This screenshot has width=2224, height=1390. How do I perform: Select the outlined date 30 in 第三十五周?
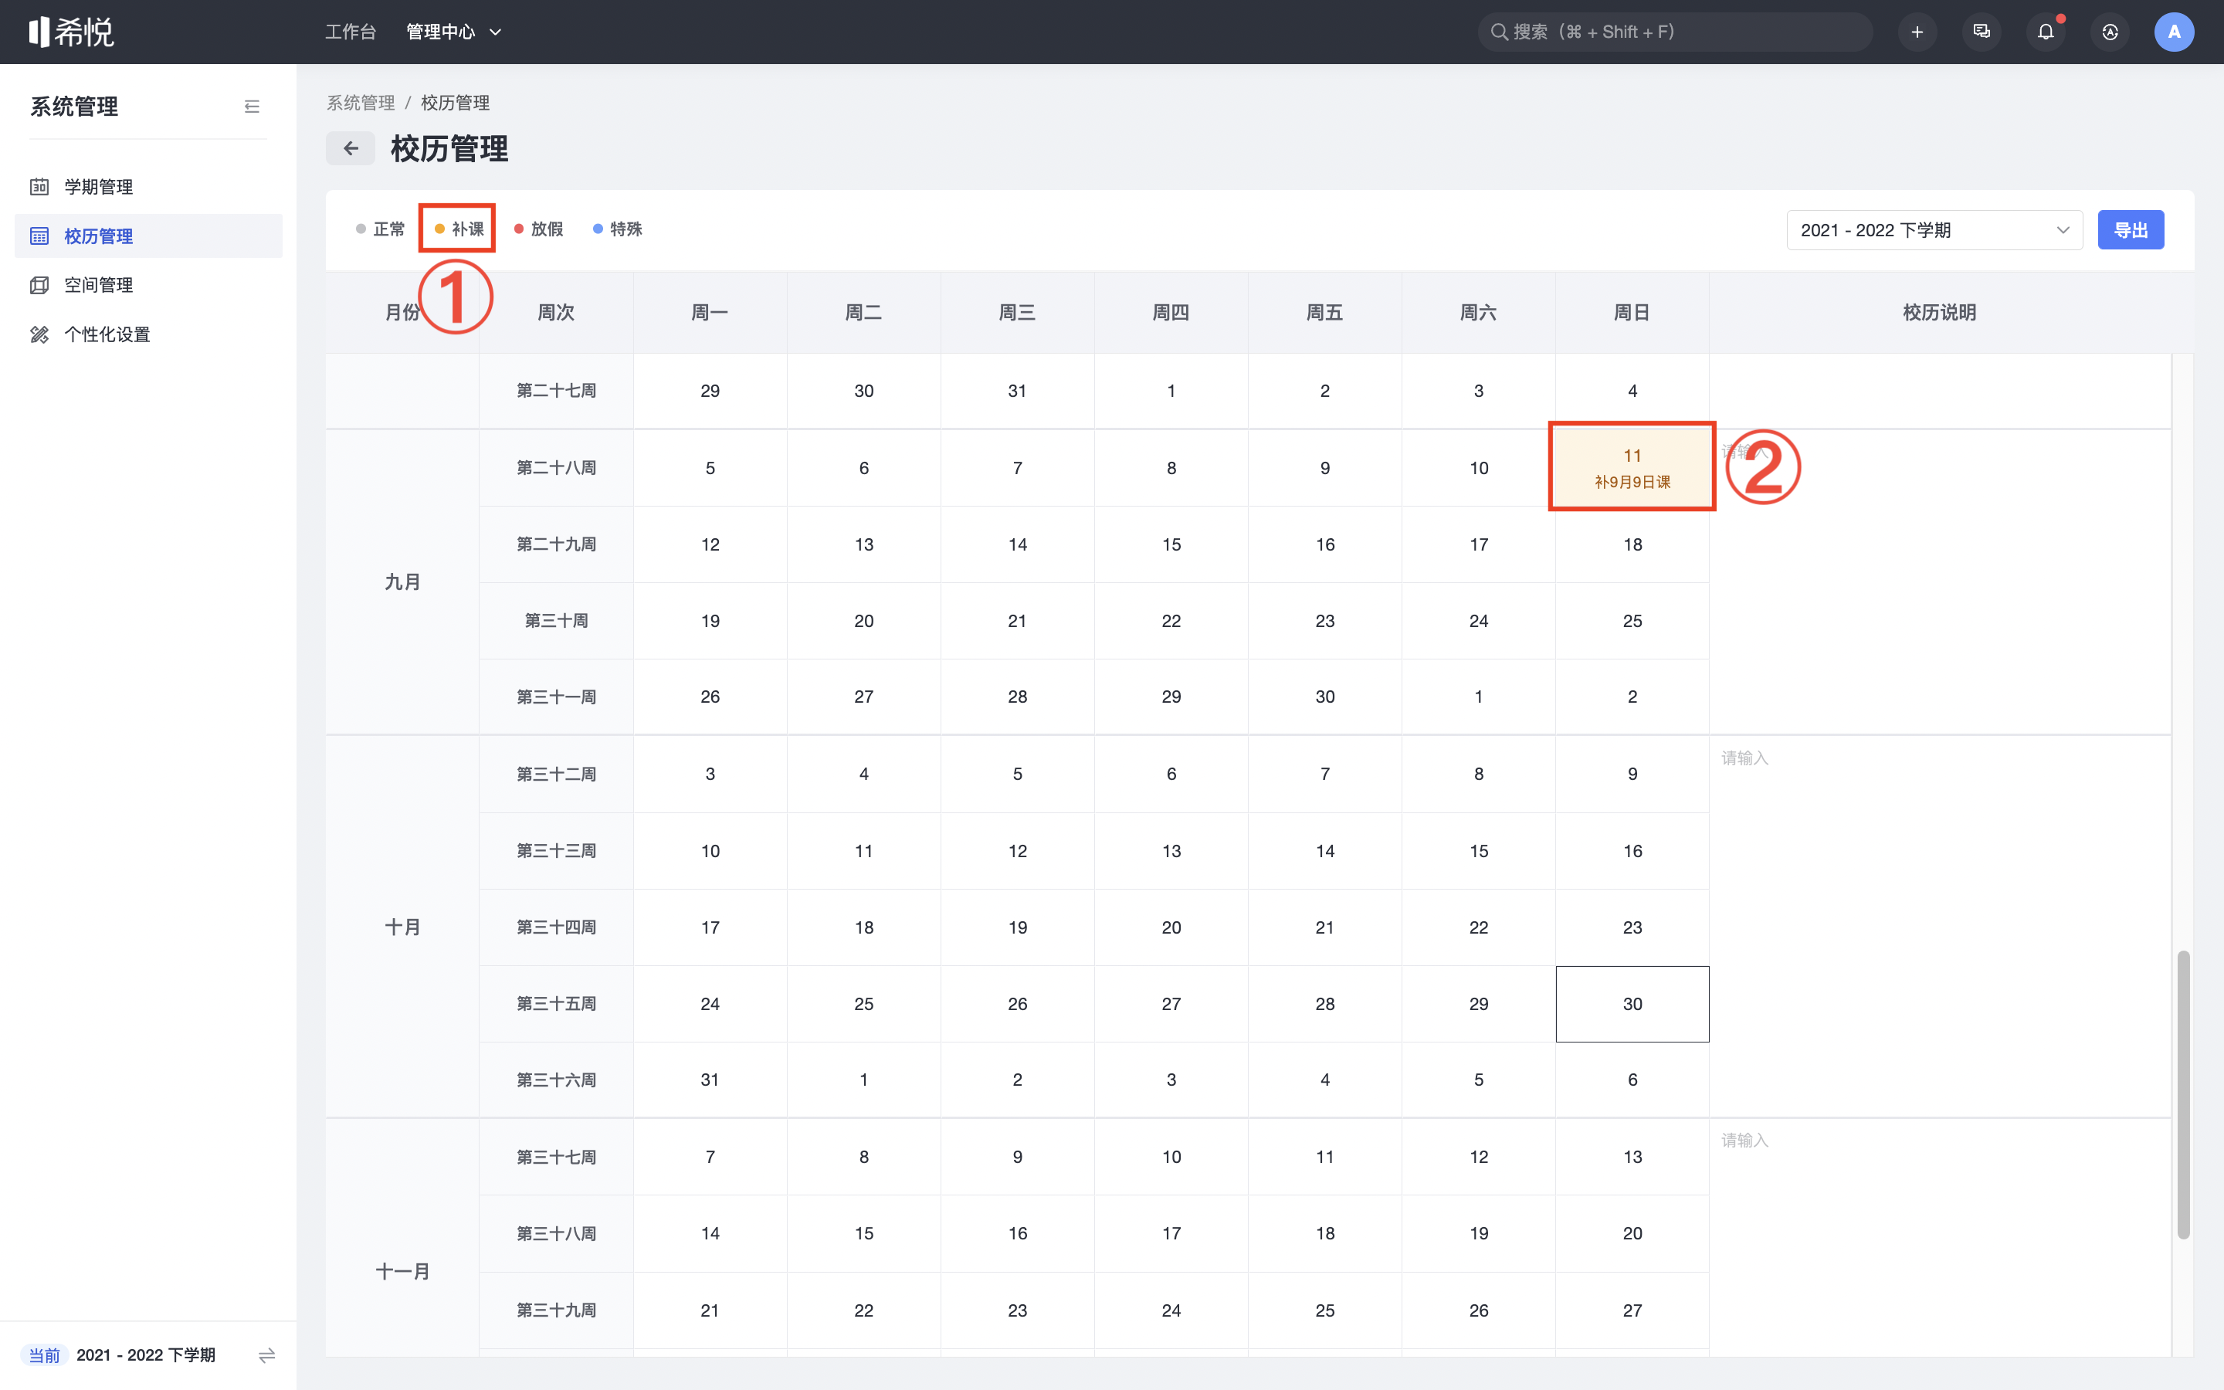1632,1004
